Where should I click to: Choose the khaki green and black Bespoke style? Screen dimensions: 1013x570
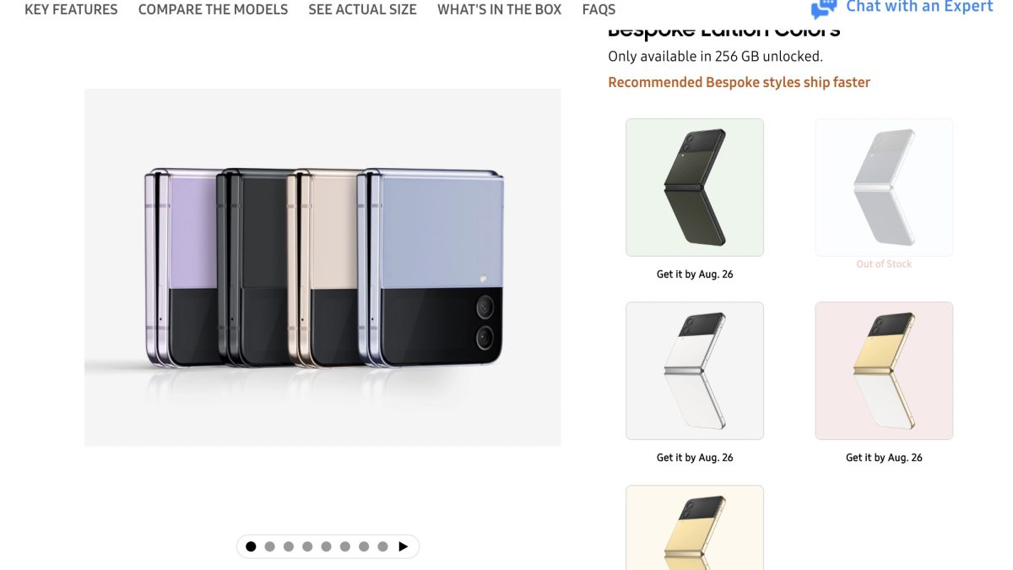click(694, 187)
